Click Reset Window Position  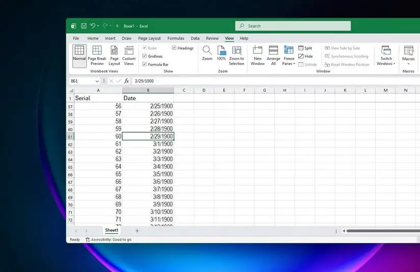click(347, 65)
